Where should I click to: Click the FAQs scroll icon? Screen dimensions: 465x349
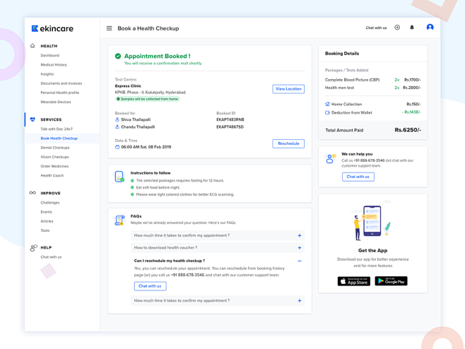tap(119, 220)
